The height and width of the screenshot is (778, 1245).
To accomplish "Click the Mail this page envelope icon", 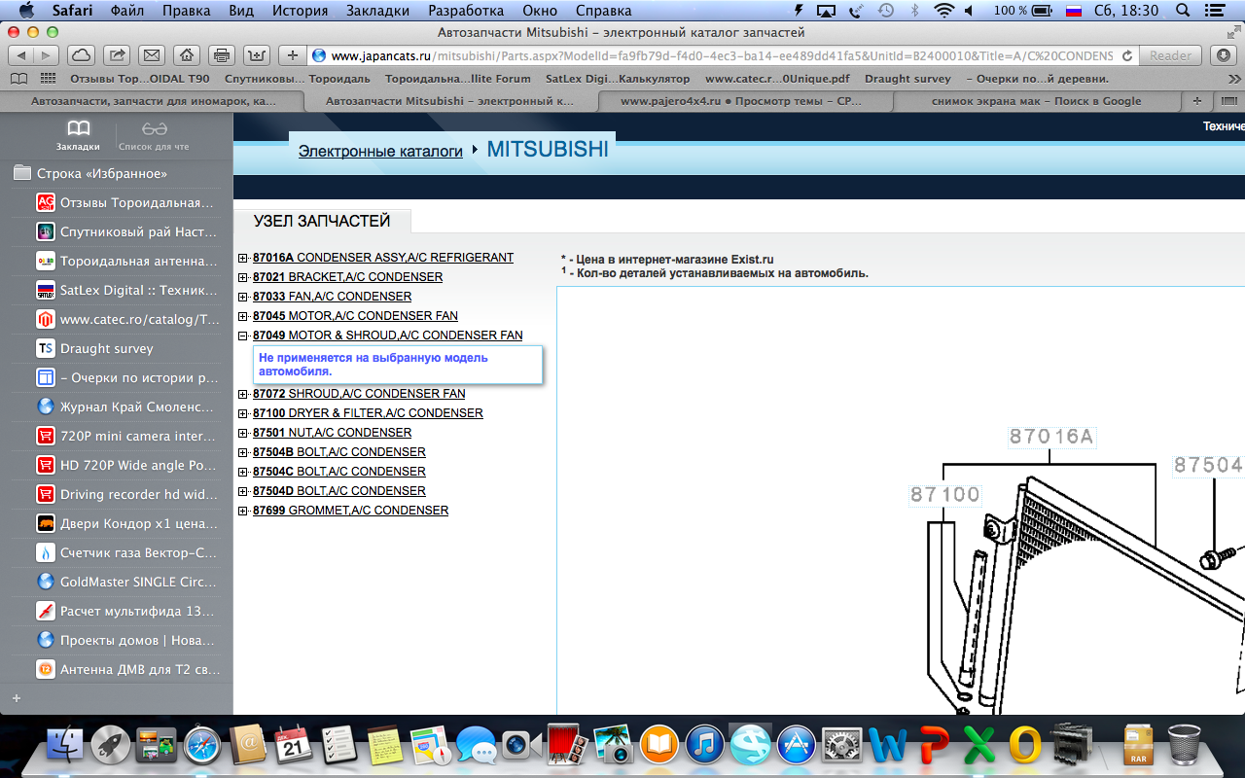I will 151,55.
